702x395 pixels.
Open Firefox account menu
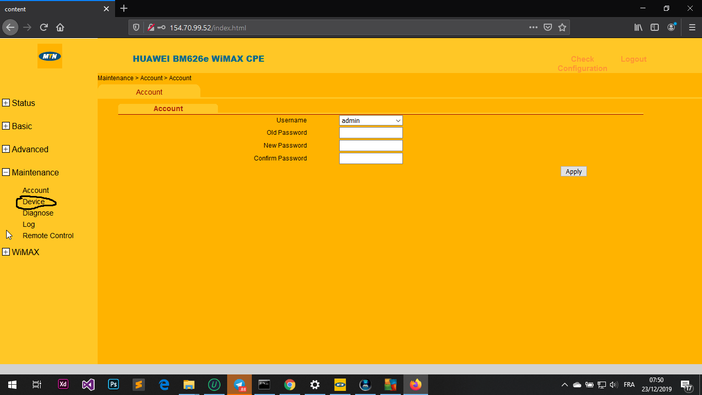pyautogui.click(x=672, y=27)
